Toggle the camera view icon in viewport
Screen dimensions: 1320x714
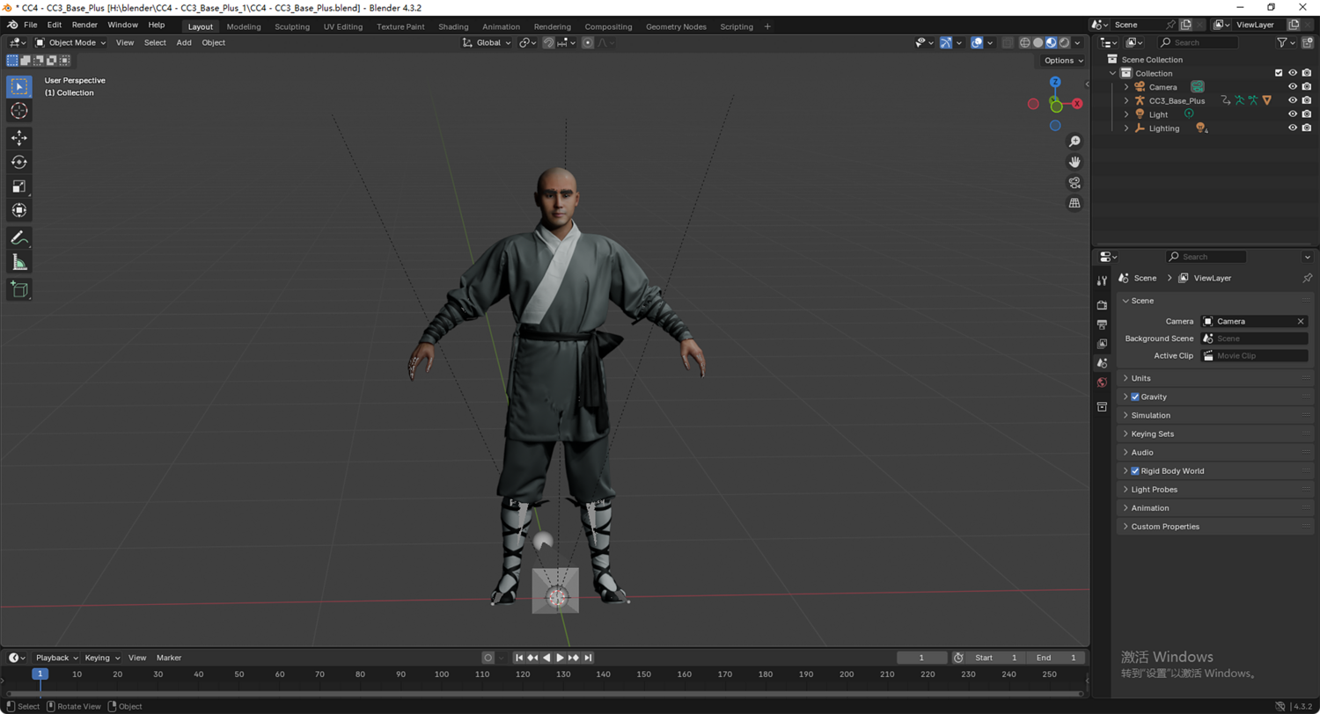pos(1074,183)
